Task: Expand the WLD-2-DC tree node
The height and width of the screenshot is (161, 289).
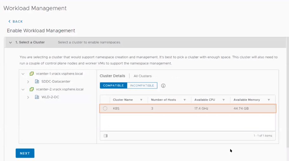Action: tap(28, 97)
